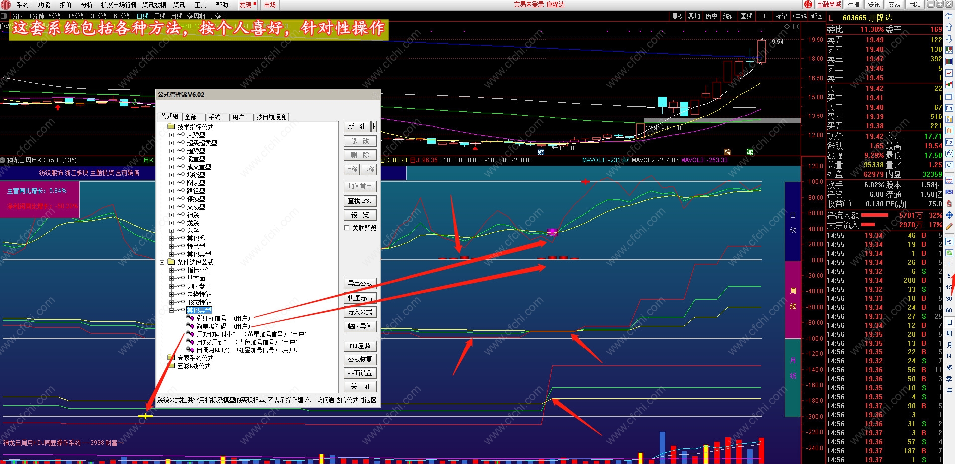The height and width of the screenshot is (464, 955).
Task: Click the sidebar icon directly below F10
Action: (x=949, y=119)
